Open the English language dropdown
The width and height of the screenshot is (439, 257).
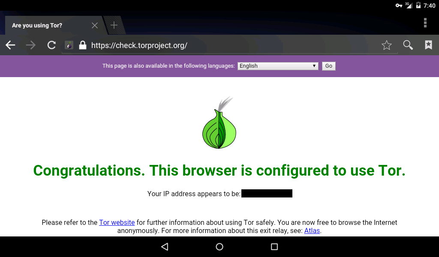tap(278, 66)
